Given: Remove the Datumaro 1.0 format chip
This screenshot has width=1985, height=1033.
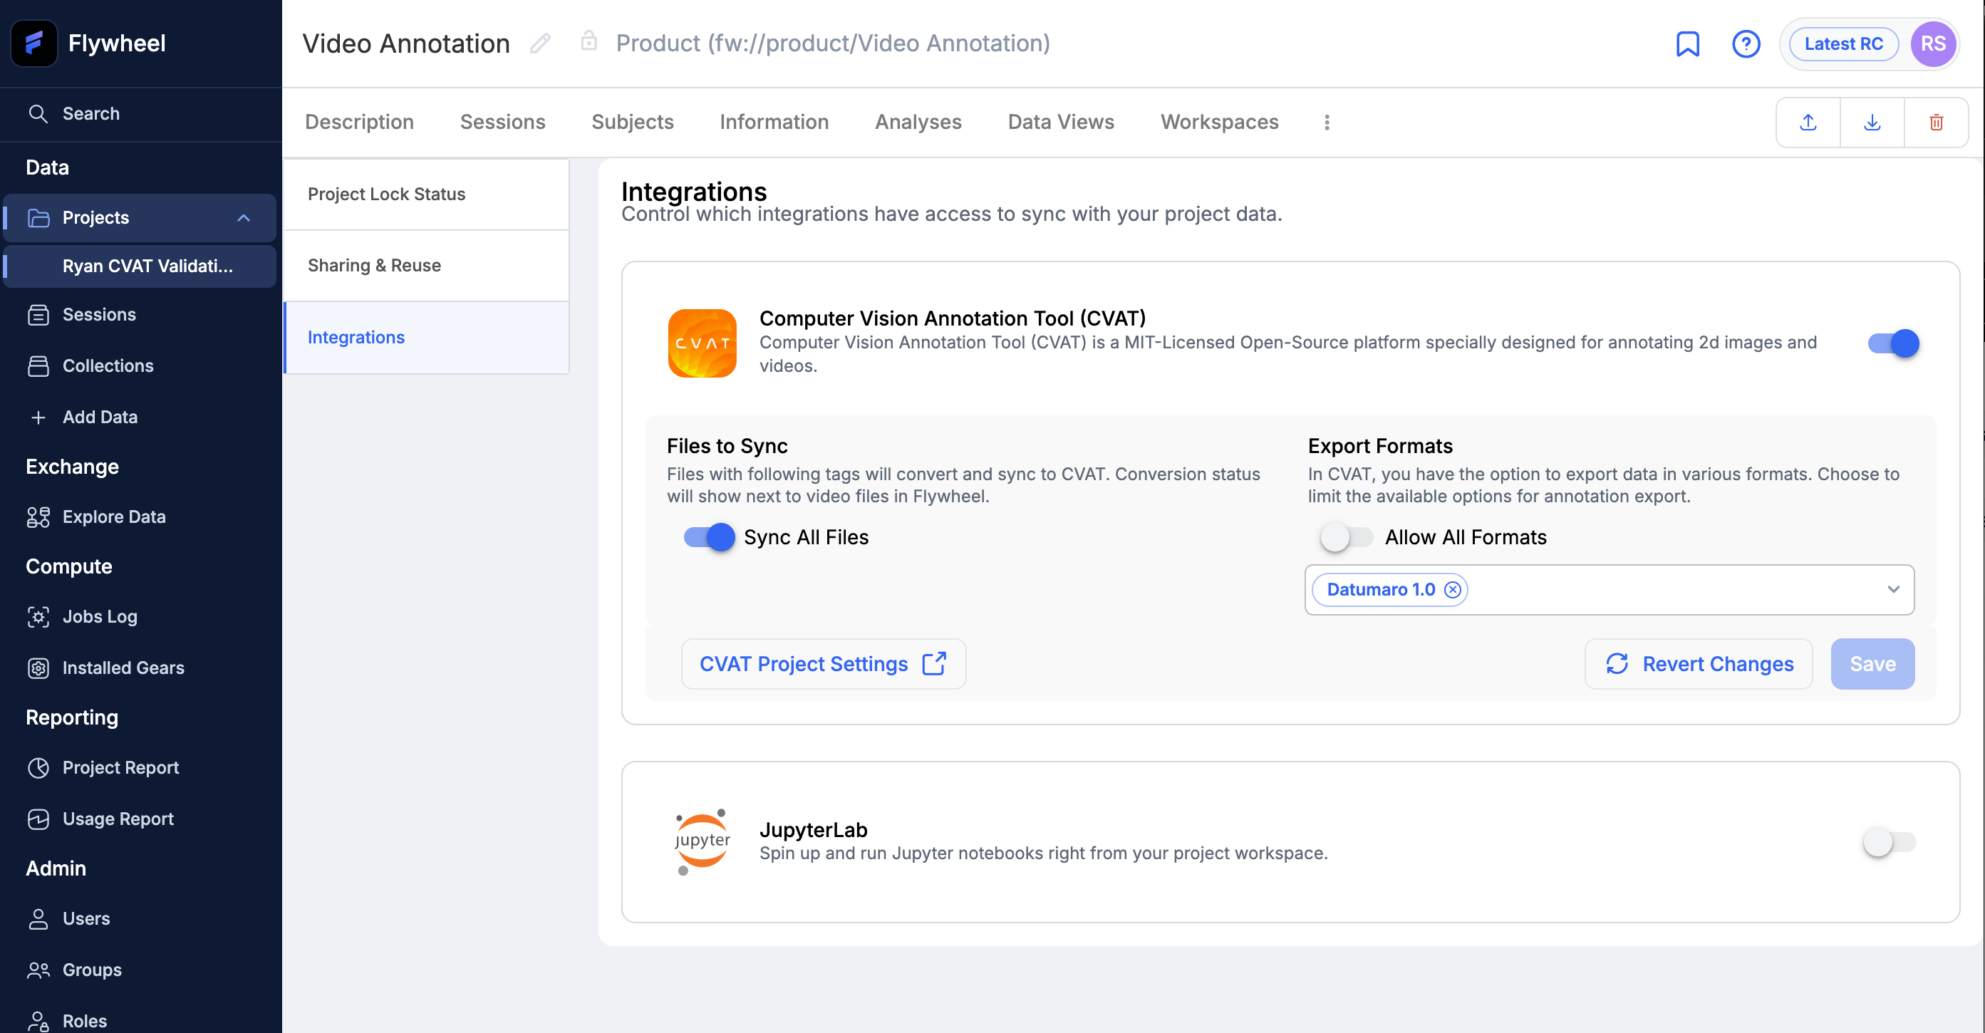Looking at the screenshot, I should point(1453,589).
